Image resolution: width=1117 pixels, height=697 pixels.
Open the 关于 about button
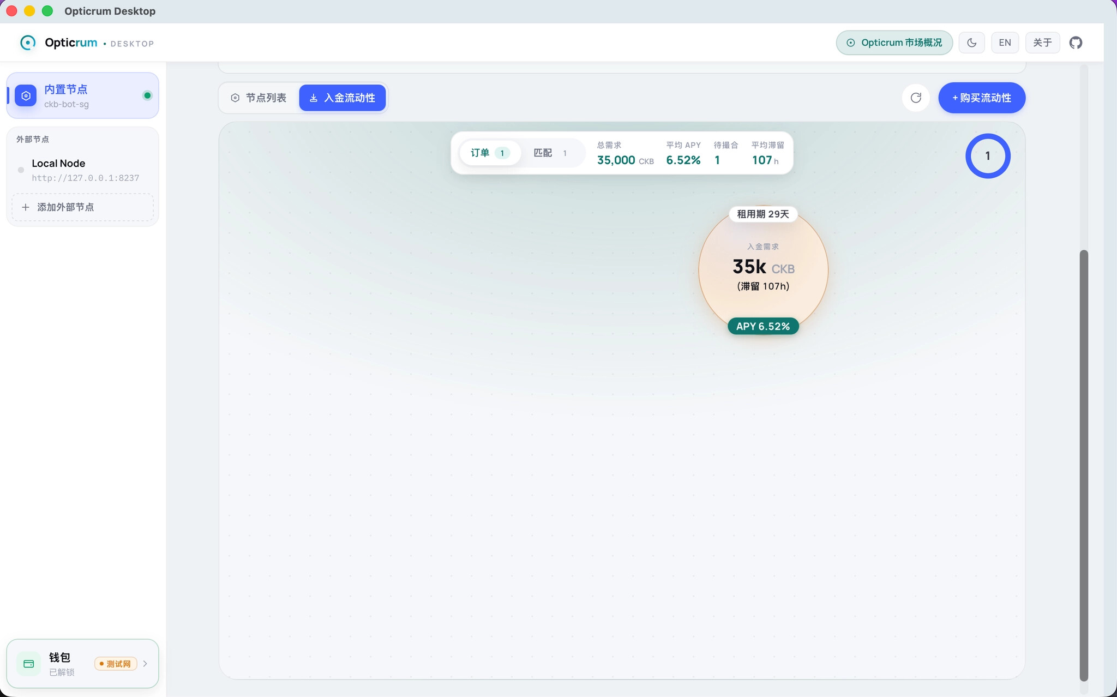[1042, 43]
